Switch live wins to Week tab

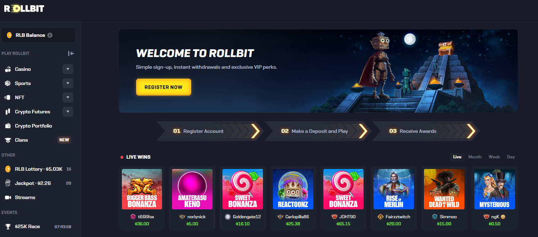pos(494,157)
